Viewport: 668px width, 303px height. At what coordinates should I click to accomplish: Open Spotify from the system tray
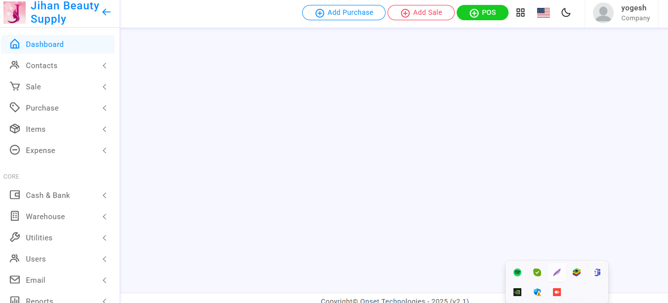pos(517,272)
